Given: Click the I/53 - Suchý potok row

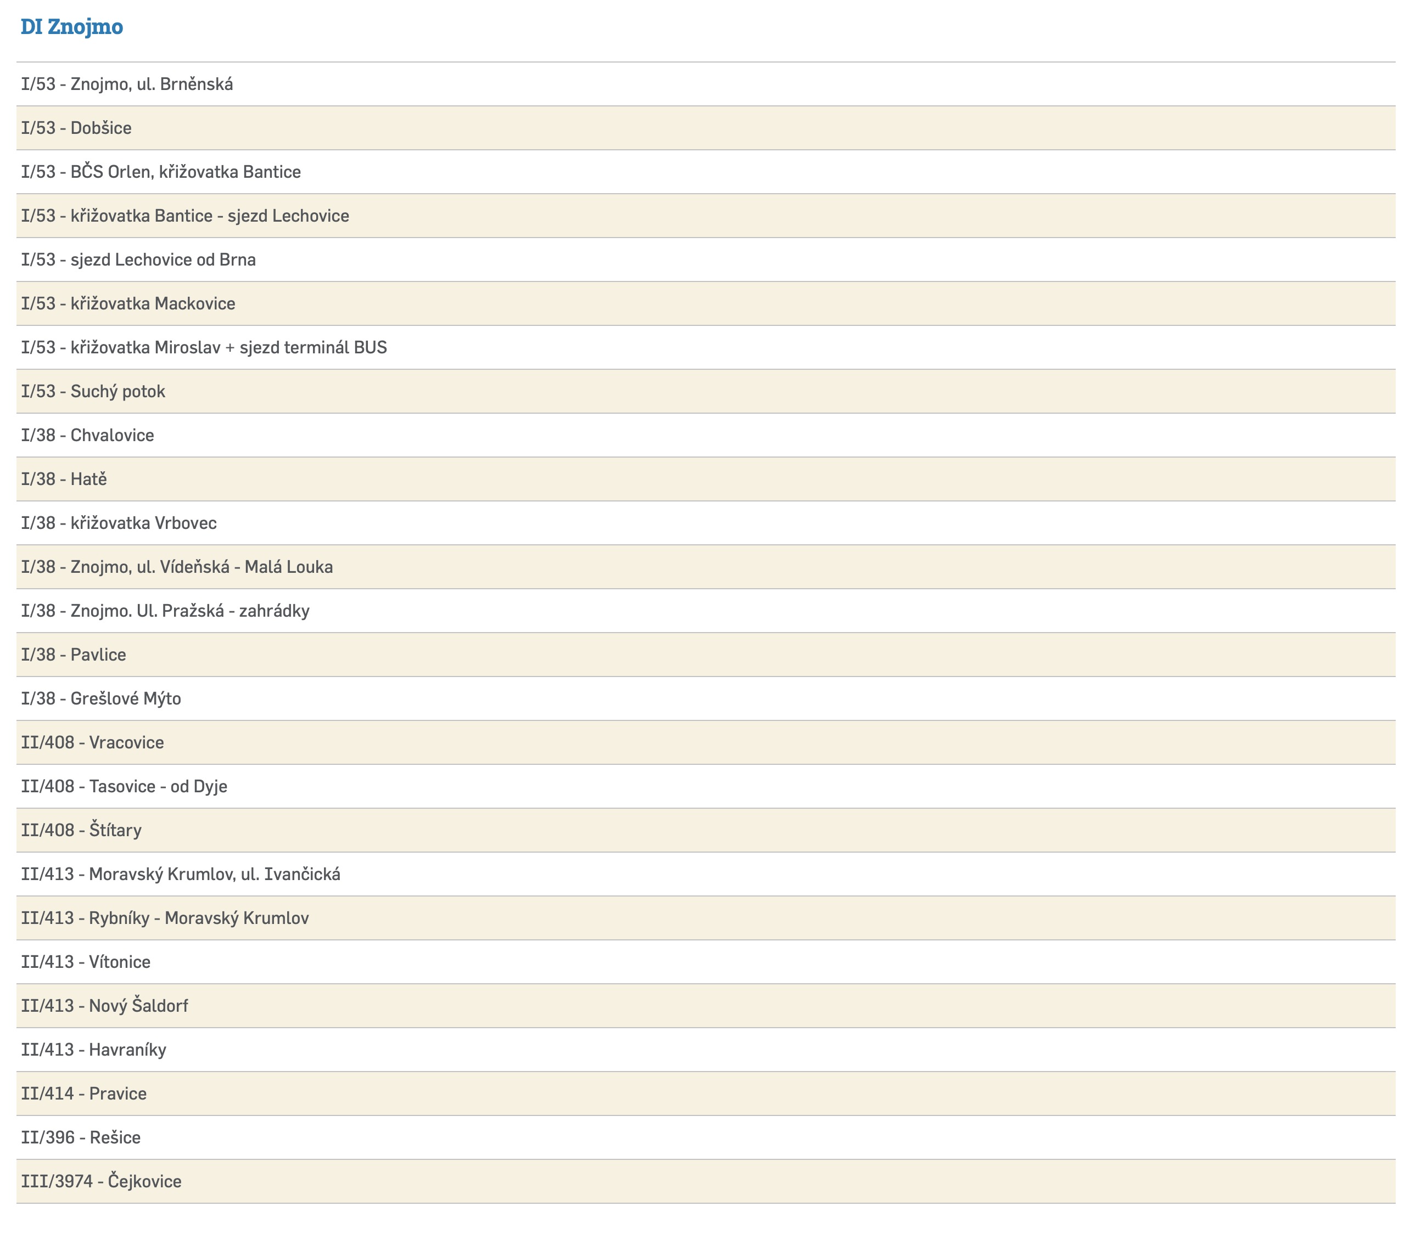Looking at the screenshot, I should tap(93, 392).
